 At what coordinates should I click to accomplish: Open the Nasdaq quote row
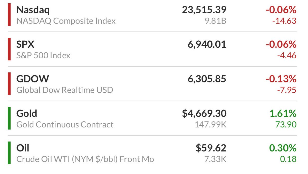152,15
